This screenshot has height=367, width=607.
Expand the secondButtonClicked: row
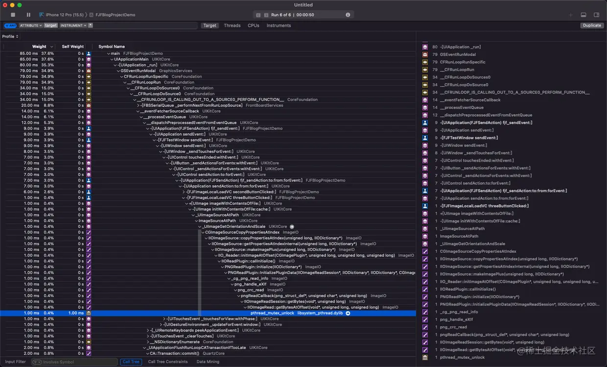(x=184, y=192)
